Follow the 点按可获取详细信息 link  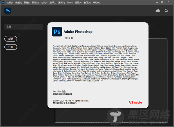coord(62,94)
